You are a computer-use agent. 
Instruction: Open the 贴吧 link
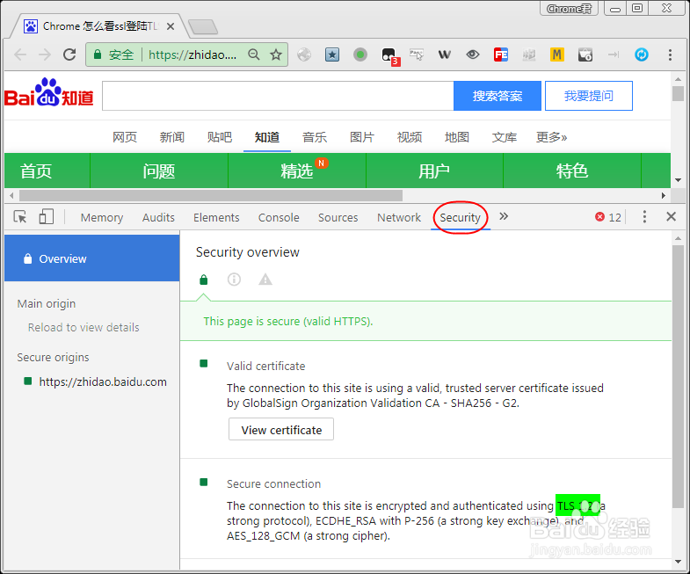coord(220,137)
